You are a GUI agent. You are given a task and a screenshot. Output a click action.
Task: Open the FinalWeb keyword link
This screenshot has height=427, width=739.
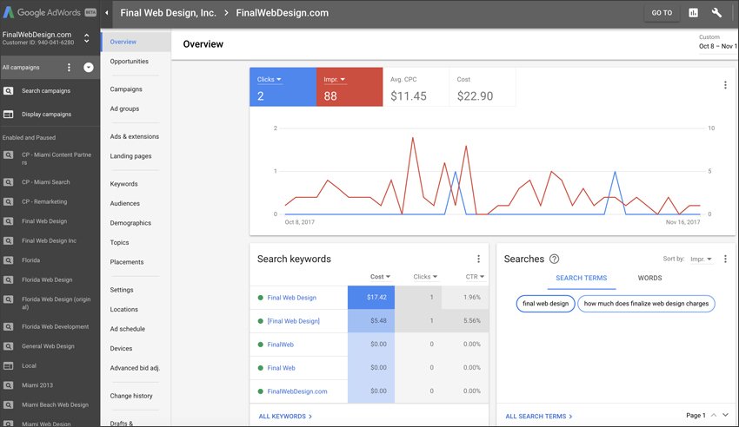click(281, 345)
